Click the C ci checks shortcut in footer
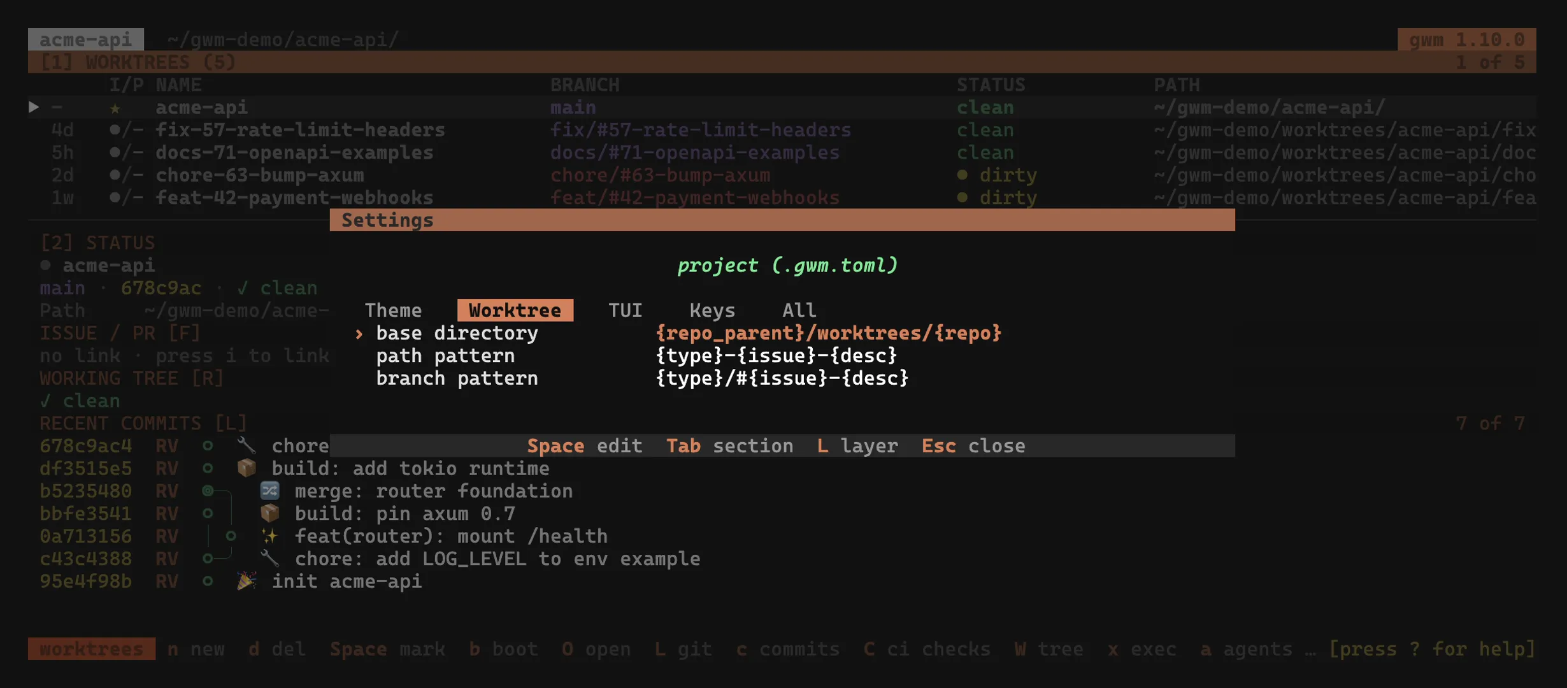 [x=927, y=649]
